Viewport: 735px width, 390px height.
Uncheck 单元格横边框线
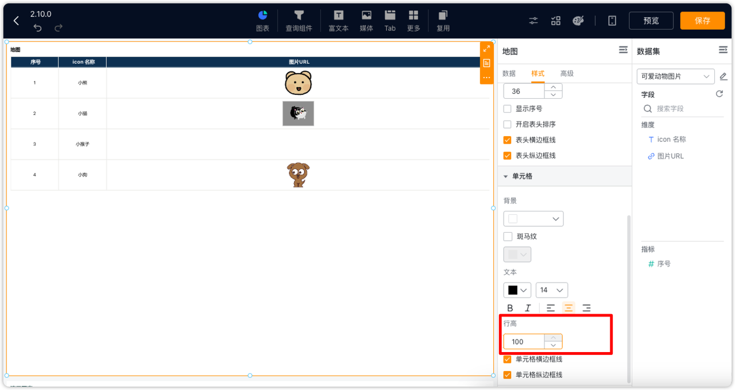point(507,359)
